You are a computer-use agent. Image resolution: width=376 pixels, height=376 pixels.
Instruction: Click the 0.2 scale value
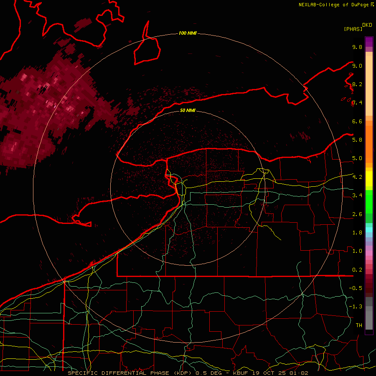tap(357, 270)
